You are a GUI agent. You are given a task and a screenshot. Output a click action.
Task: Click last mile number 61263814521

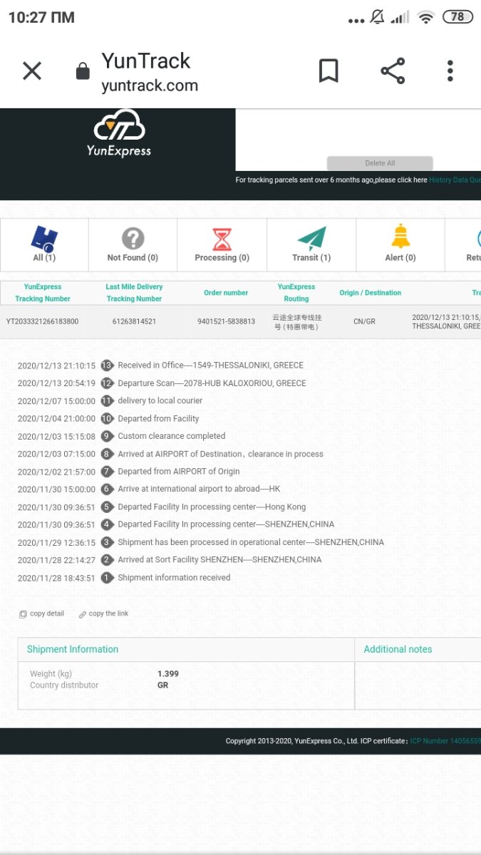(x=134, y=321)
